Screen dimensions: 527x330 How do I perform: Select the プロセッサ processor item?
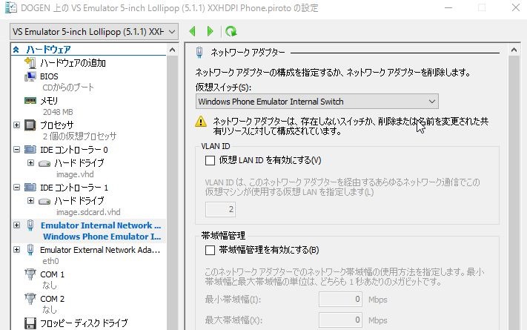click(56, 125)
